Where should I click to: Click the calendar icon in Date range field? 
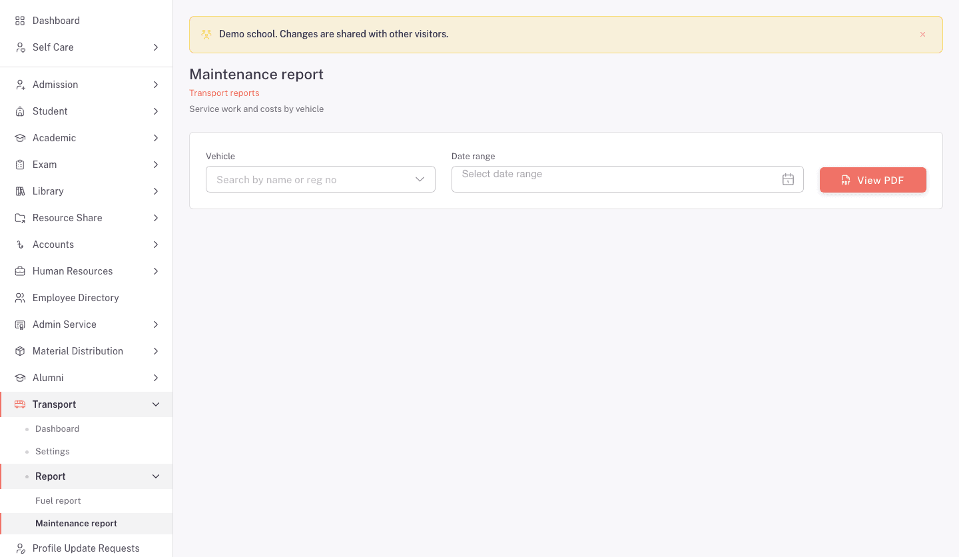tap(788, 179)
